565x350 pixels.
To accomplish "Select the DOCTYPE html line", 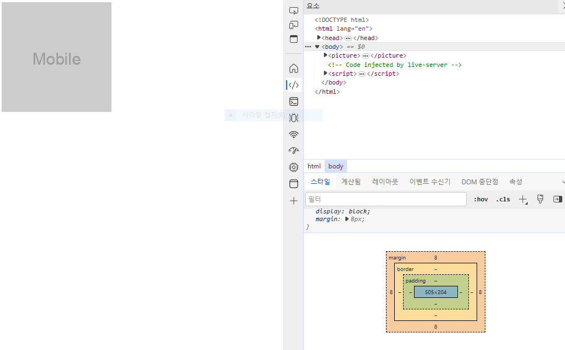I will [x=342, y=20].
